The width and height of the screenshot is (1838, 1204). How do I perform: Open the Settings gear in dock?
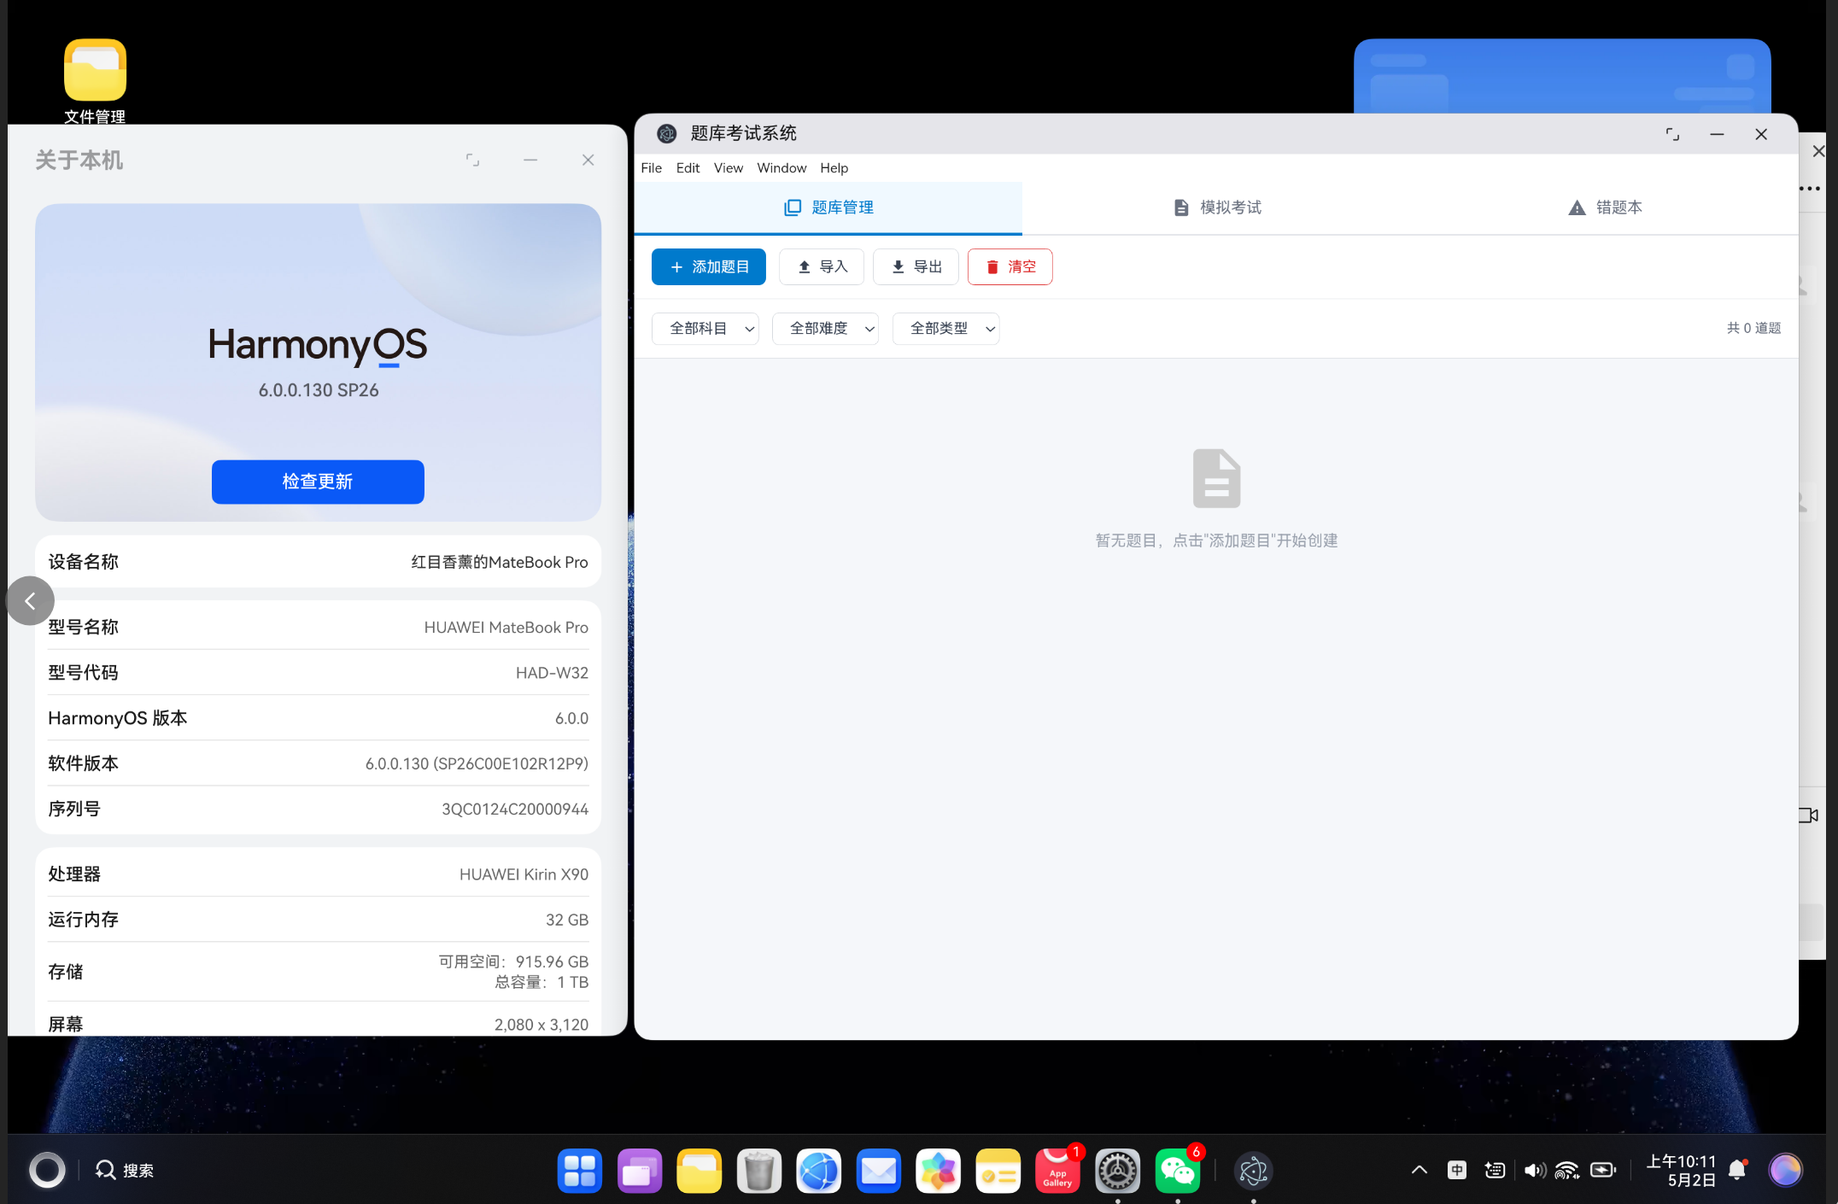pyautogui.click(x=1117, y=1171)
